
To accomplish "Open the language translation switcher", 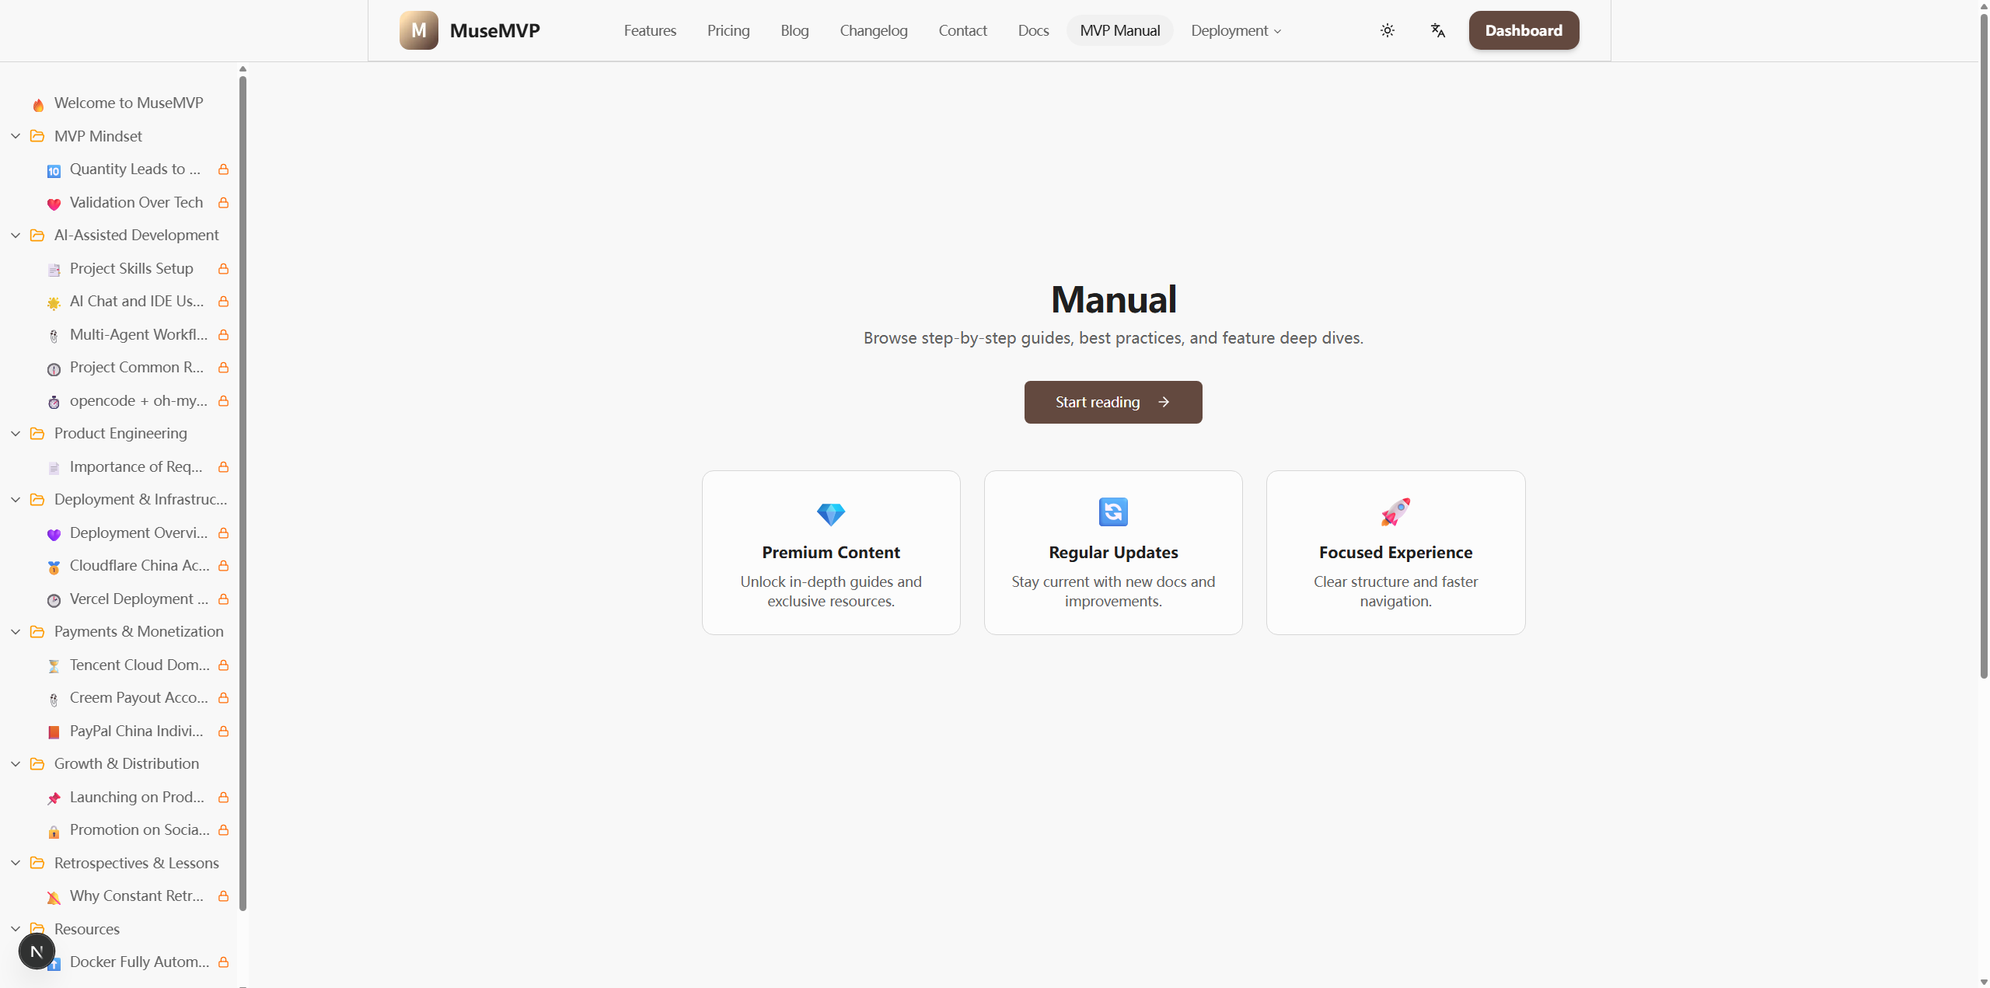I will pos(1438,30).
